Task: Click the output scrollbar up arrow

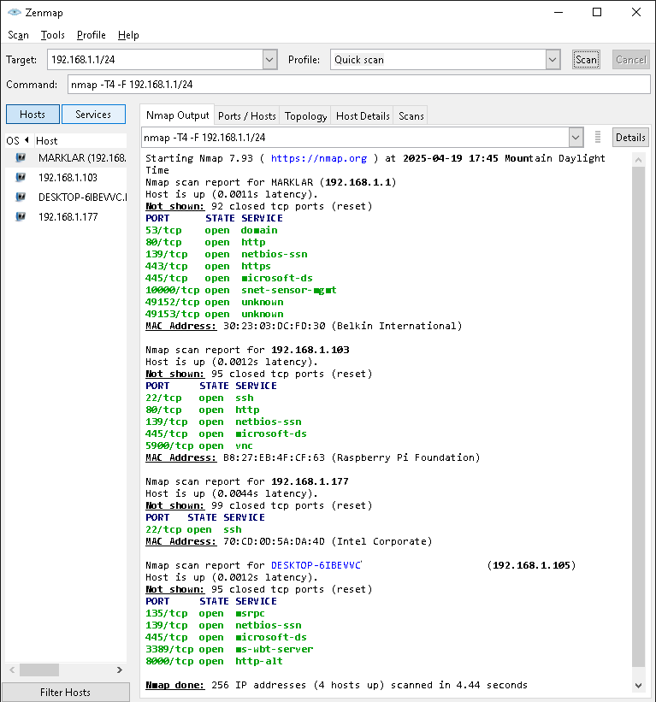Action: [x=639, y=160]
